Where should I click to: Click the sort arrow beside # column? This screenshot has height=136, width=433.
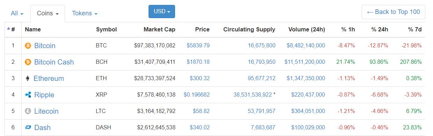tap(8, 29)
